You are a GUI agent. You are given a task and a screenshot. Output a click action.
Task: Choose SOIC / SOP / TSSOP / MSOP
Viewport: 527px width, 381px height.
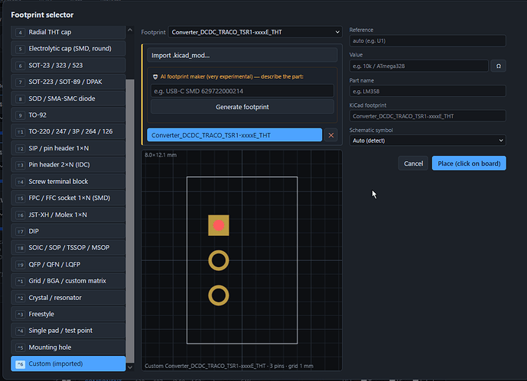click(68, 247)
